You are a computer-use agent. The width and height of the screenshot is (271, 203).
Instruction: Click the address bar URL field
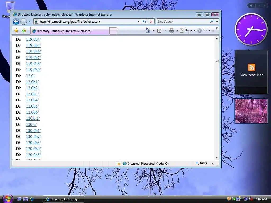(x=87, y=22)
